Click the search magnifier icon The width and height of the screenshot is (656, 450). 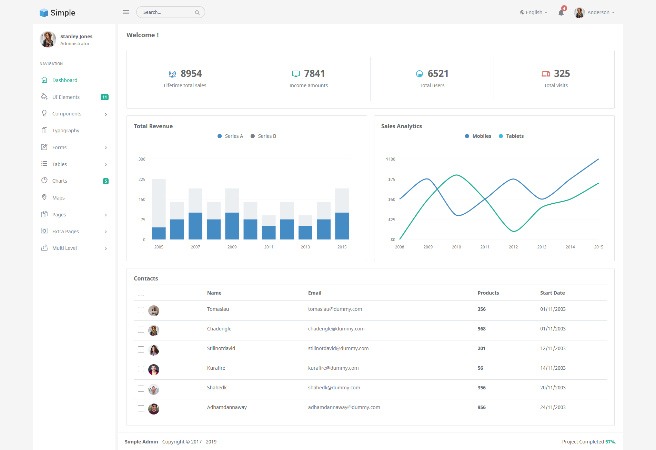coord(197,12)
